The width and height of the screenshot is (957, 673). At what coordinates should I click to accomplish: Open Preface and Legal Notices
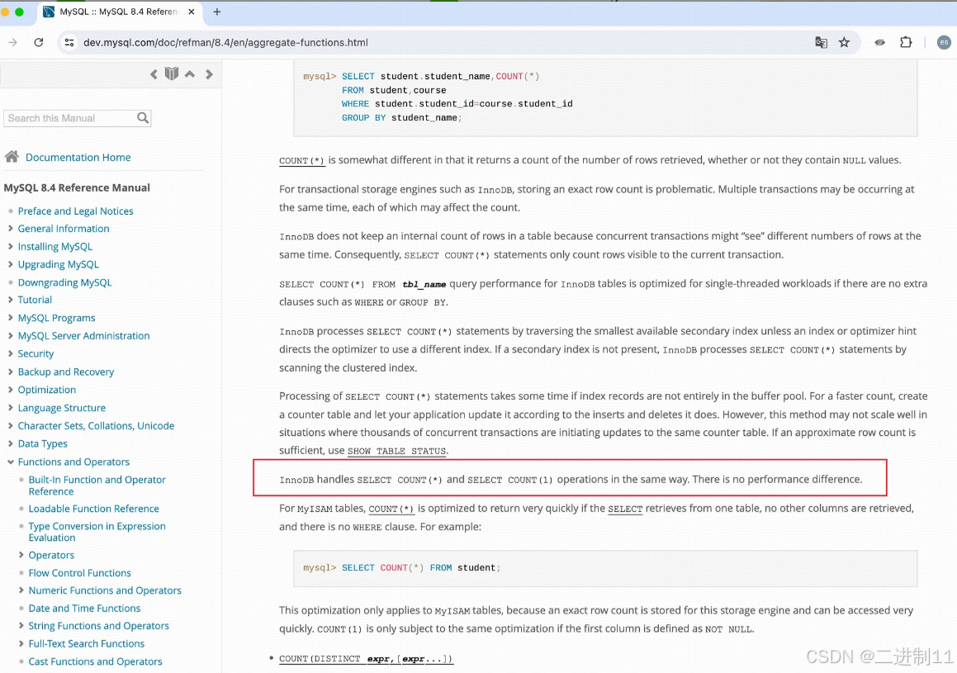[75, 211]
